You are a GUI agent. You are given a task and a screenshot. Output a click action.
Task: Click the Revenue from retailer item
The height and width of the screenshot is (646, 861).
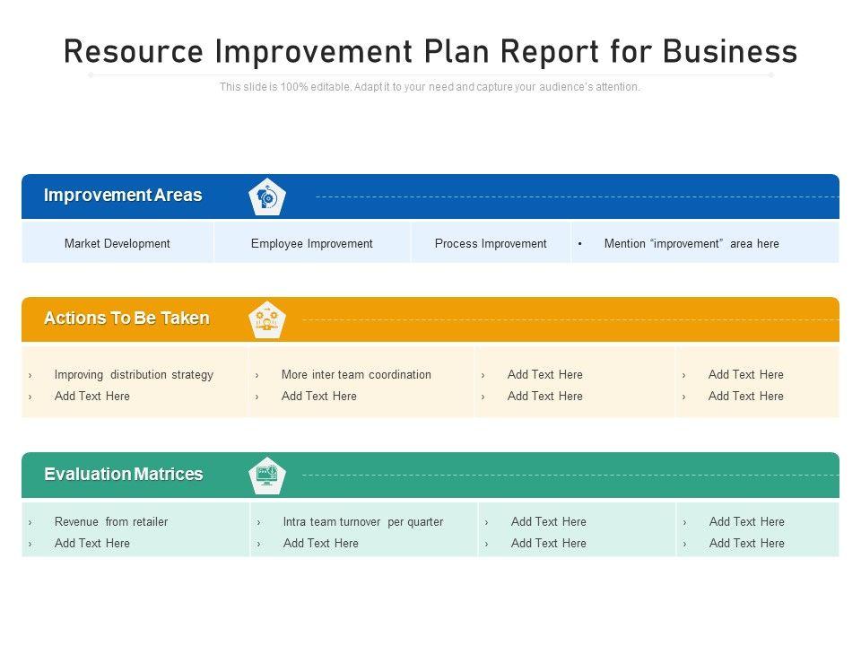tap(111, 521)
